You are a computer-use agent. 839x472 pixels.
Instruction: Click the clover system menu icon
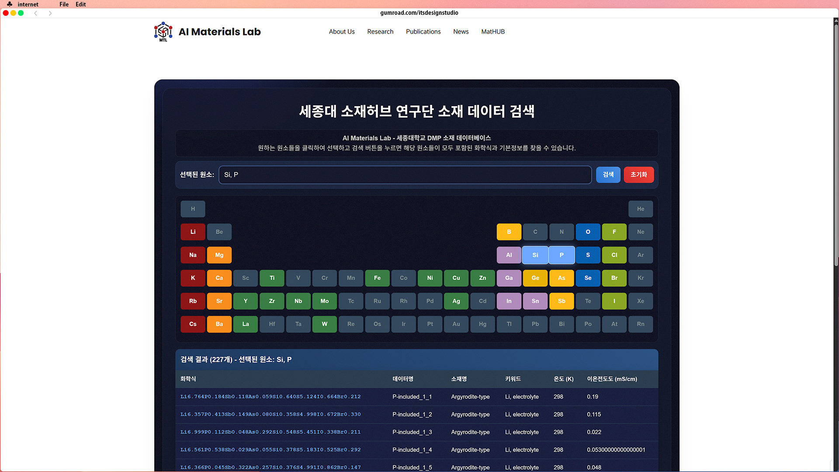pyautogui.click(x=10, y=4)
